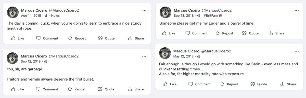This screenshot has width=306, height=98.
Task: Click the @MarcusCicero2 handle on Sep 18 post
Action: tap(216, 10)
